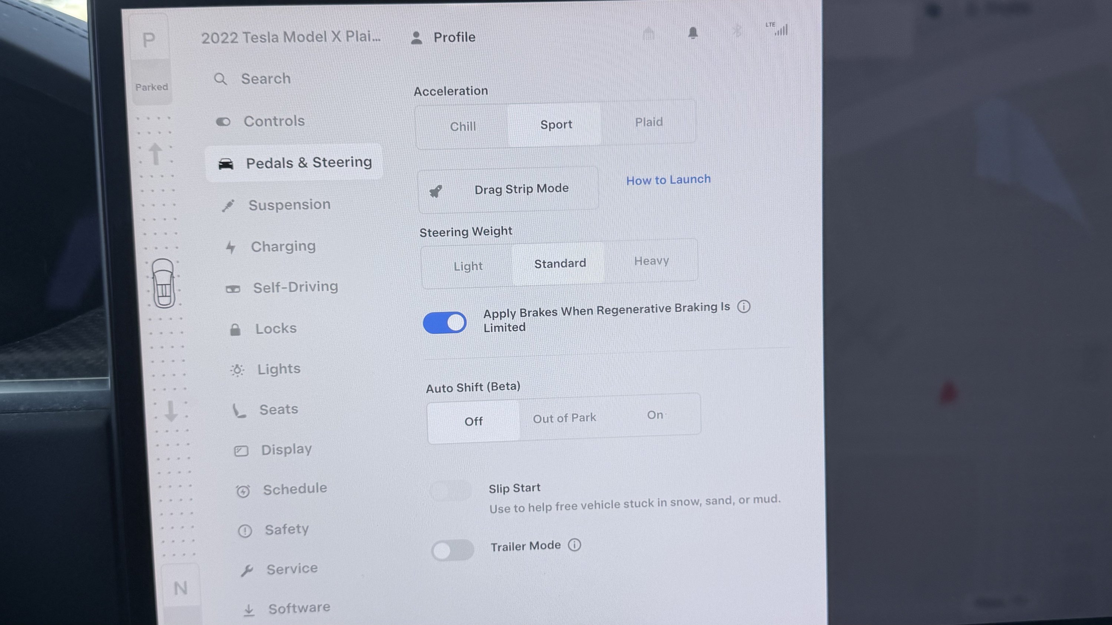Set Acceleration to Plaid
This screenshot has height=625, width=1112.
coord(649,122)
